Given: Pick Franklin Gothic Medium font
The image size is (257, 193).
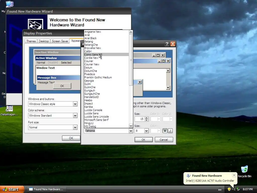Looking at the screenshot, I should [106, 77].
